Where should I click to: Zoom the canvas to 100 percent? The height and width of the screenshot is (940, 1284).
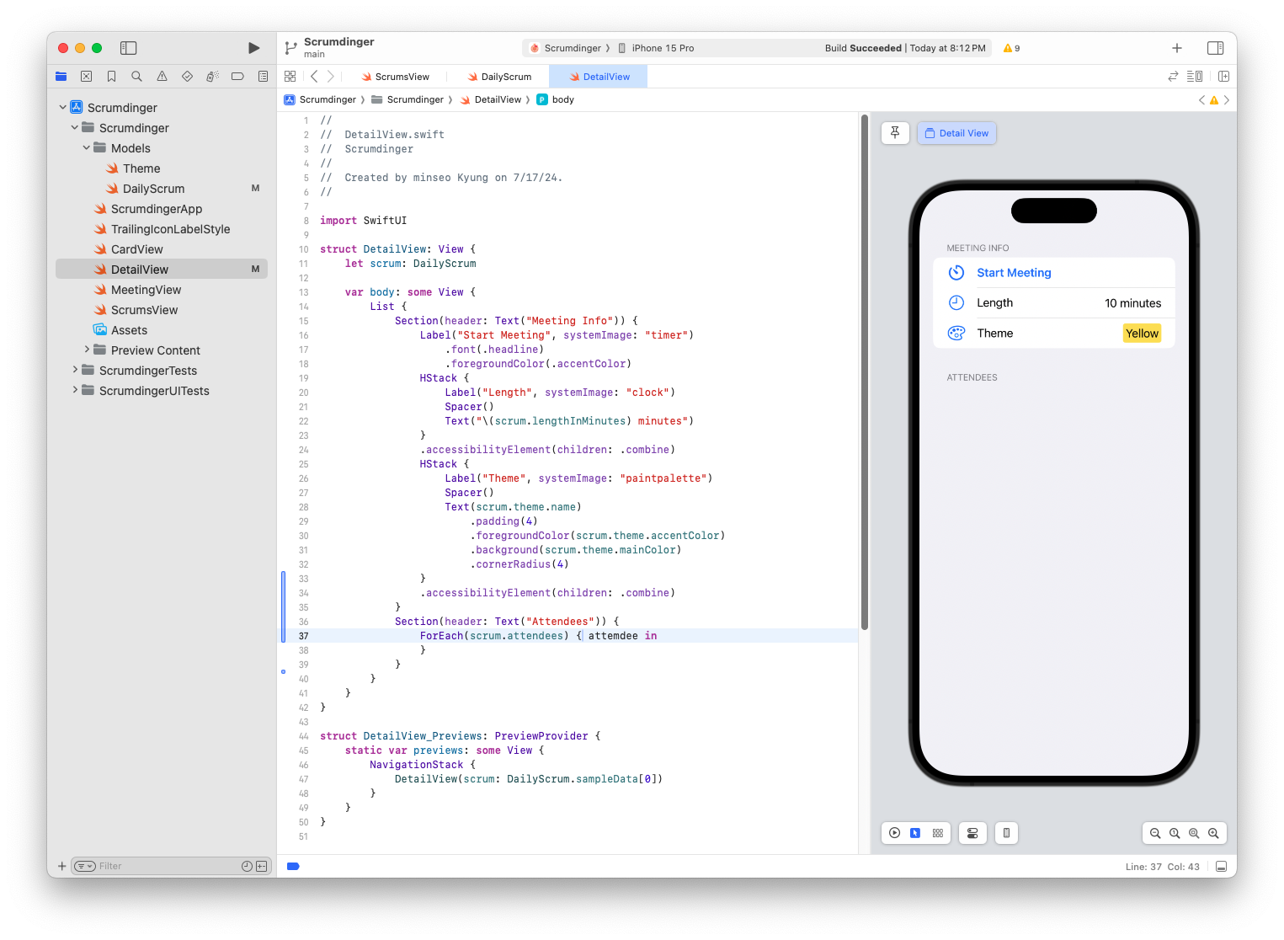click(1175, 833)
